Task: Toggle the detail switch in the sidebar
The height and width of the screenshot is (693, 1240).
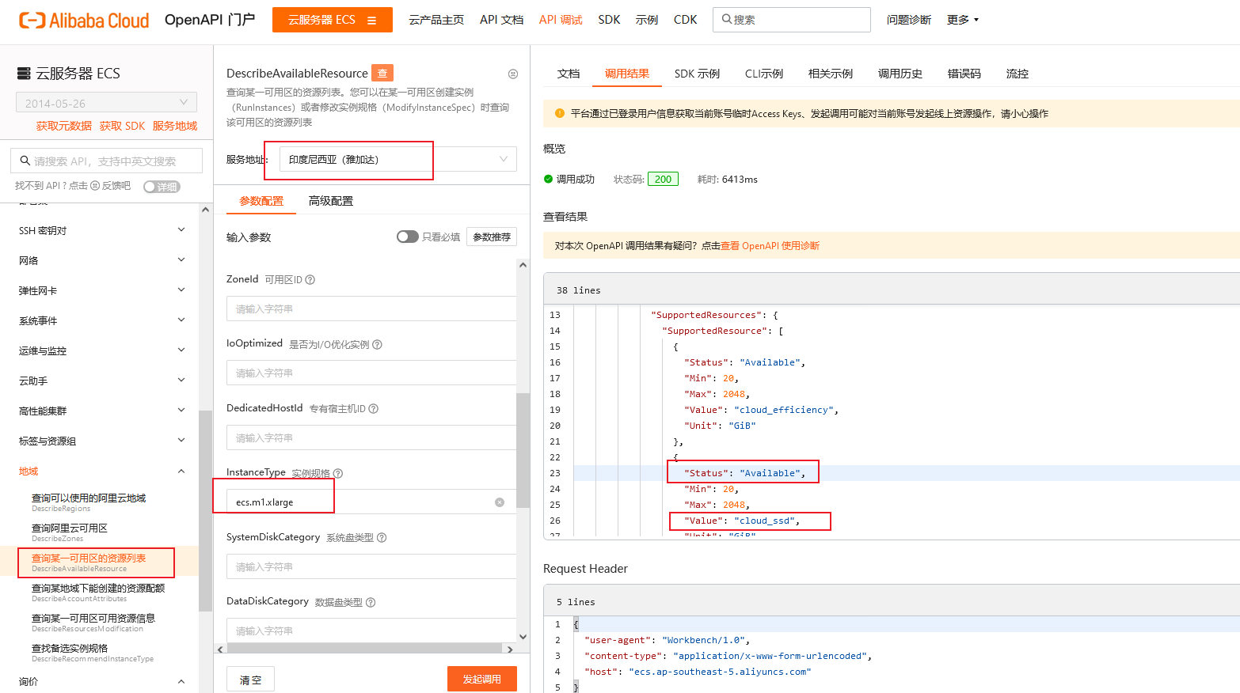Action: point(162,187)
